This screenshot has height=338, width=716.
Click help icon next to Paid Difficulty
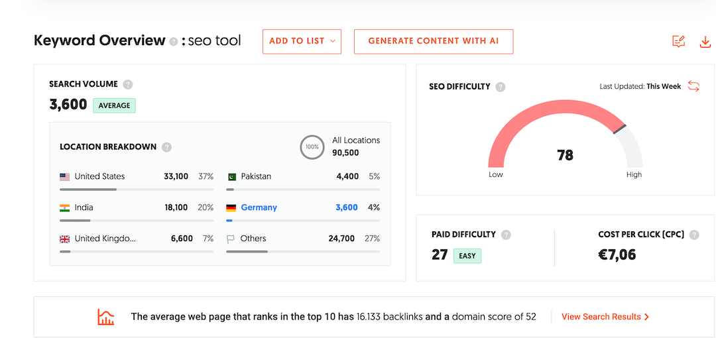506,235
